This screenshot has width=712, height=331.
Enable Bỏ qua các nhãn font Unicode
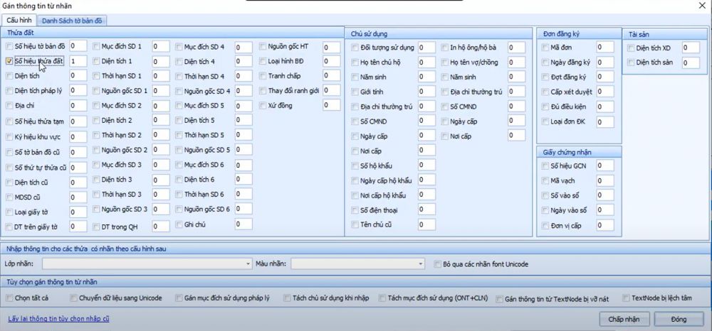(x=438, y=264)
